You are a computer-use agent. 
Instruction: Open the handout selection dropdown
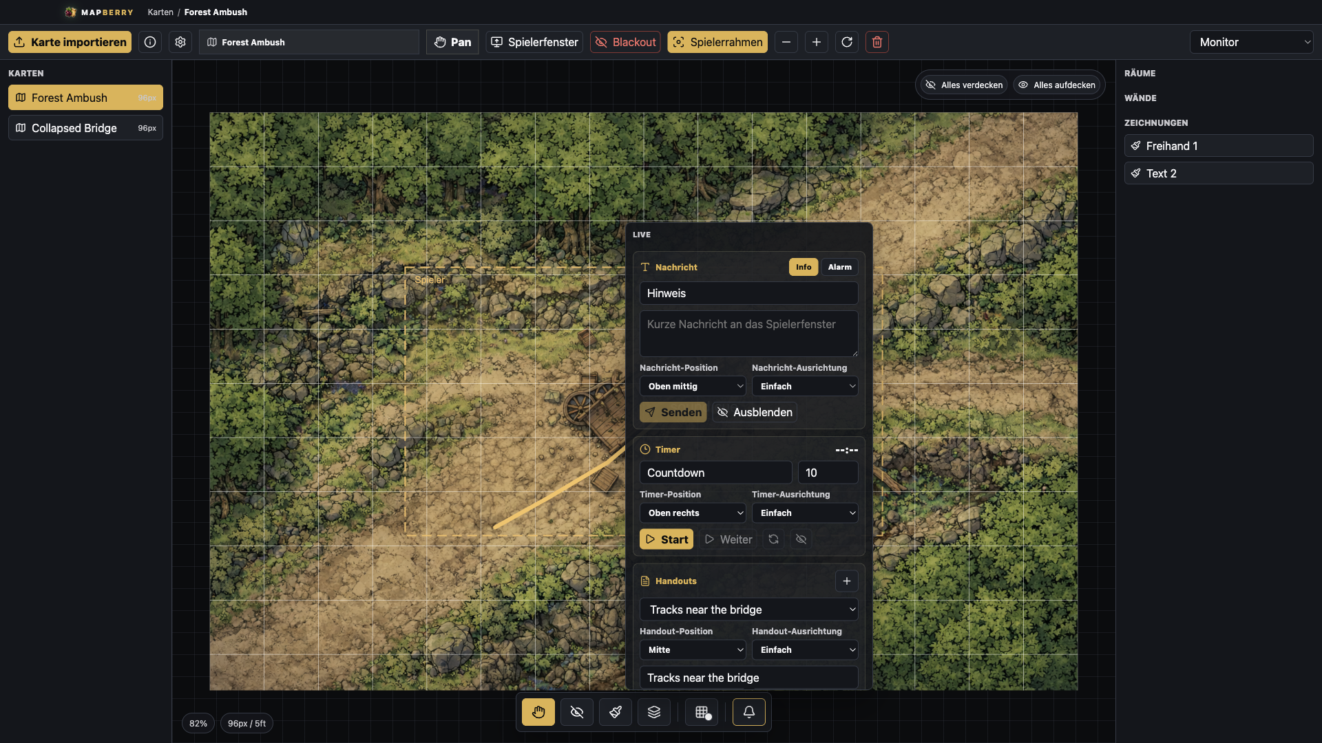point(749,610)
